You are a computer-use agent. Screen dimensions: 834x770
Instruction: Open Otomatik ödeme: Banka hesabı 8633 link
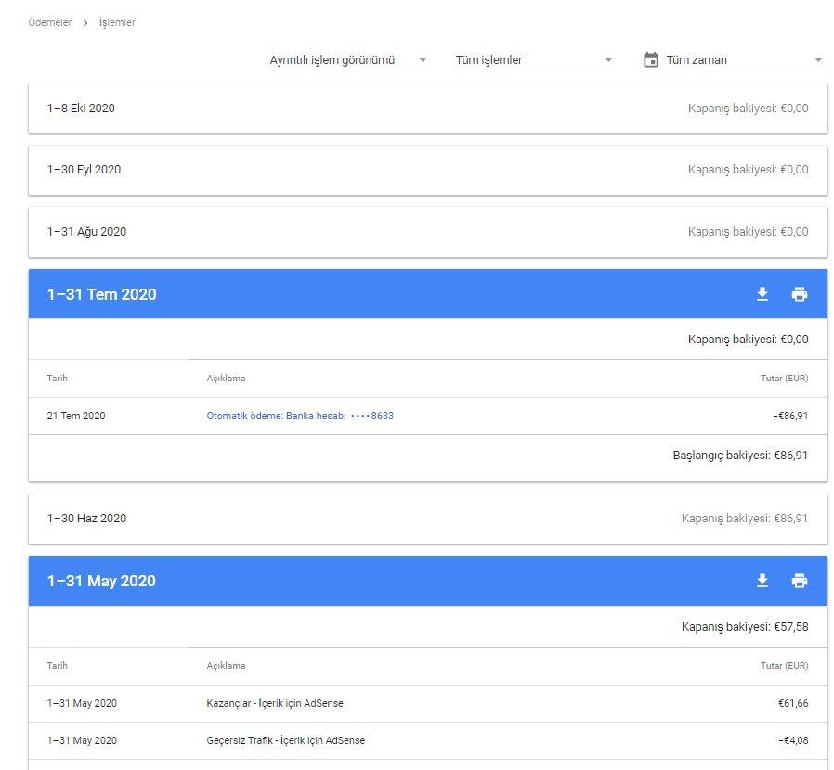pyautogui.click(x=300, y=416)
